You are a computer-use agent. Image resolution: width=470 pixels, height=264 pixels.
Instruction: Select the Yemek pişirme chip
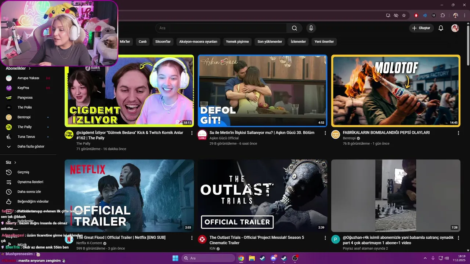[237, 42]
